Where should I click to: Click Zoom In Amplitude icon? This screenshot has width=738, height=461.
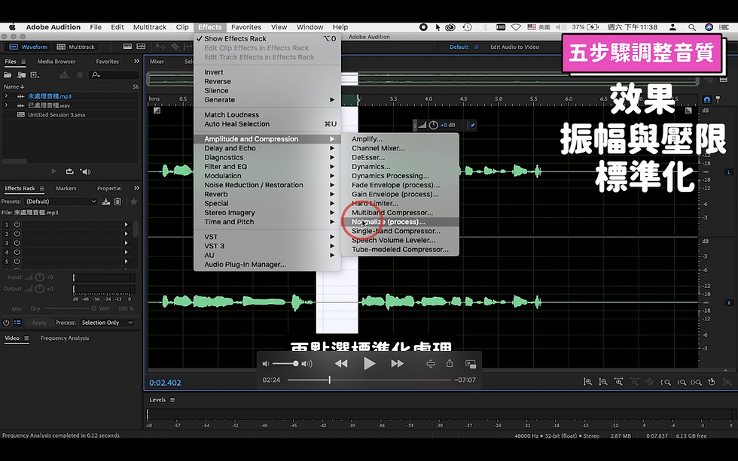tap(588, 382)
